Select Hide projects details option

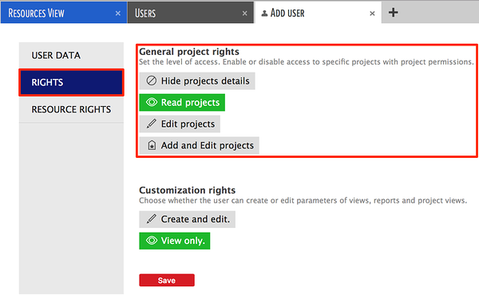pyautogui.click(x=197, y=81)
